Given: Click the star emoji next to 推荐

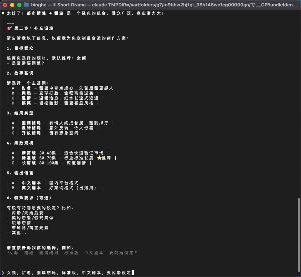Looking at the screenshot, I should coord(99,158).
